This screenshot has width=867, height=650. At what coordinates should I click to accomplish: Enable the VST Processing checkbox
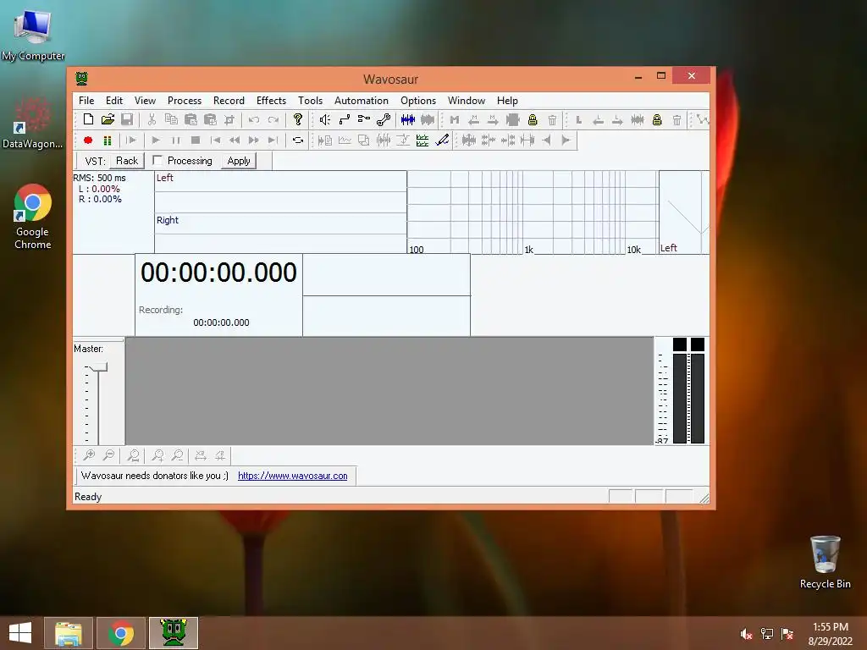157,160
